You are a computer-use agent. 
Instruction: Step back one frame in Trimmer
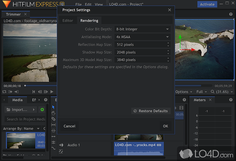[x=40, y=92]
